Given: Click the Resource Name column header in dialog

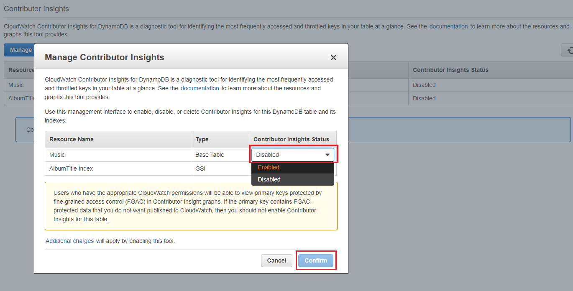Looking at the screenshot, I should 72,139.
